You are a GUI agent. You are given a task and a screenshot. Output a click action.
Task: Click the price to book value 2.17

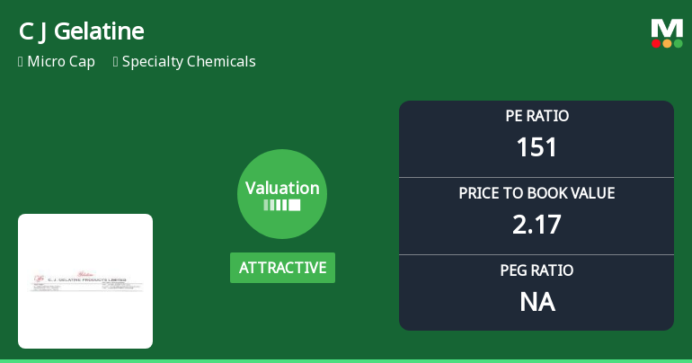(537, 224)
